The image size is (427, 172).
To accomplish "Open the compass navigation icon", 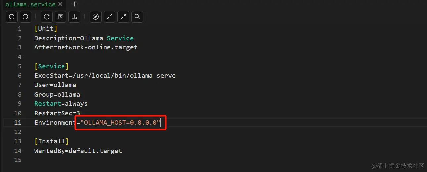I will (x=96, y=17).
